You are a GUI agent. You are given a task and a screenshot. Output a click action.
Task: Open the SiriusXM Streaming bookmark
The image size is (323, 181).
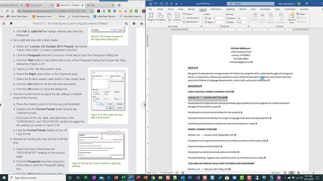[79, 16]
